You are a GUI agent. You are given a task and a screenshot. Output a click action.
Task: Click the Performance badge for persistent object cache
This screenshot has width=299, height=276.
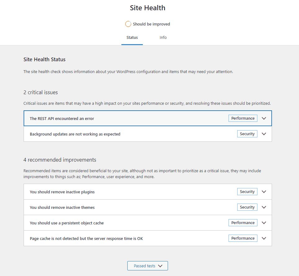(x=243, y=223)
